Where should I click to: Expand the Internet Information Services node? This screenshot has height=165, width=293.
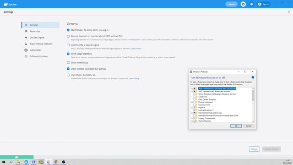click(x=192, y=113)
